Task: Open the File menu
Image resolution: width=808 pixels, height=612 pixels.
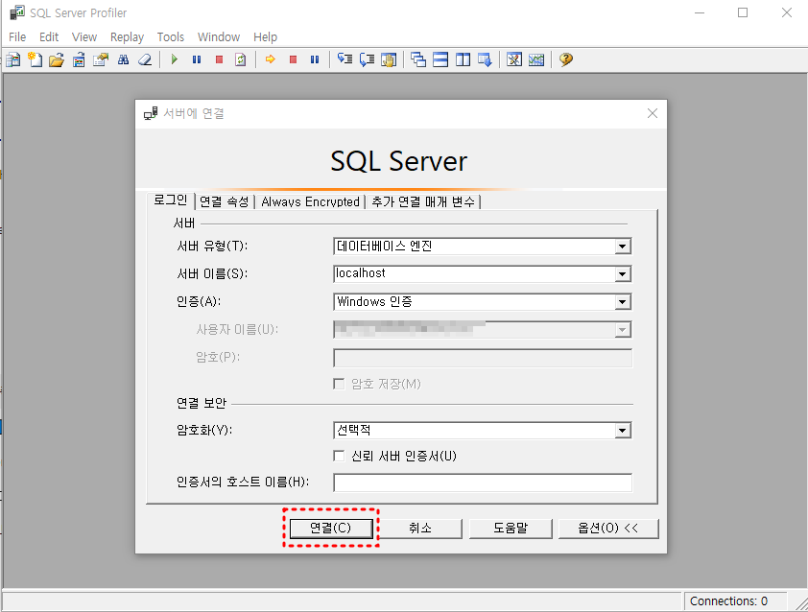Action: click(17, 37)
